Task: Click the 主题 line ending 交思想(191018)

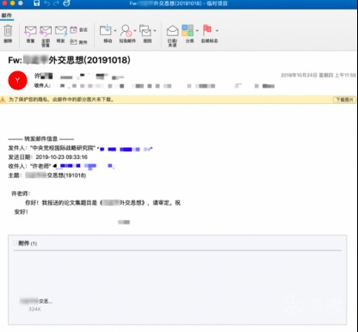Action: click(x=47, y=175)
